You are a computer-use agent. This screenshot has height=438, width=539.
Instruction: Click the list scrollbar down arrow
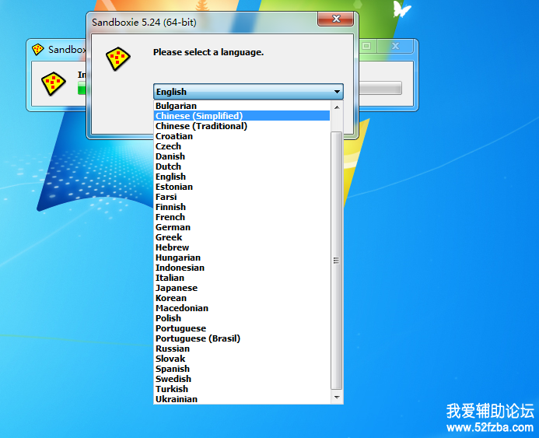click(337, 397)
